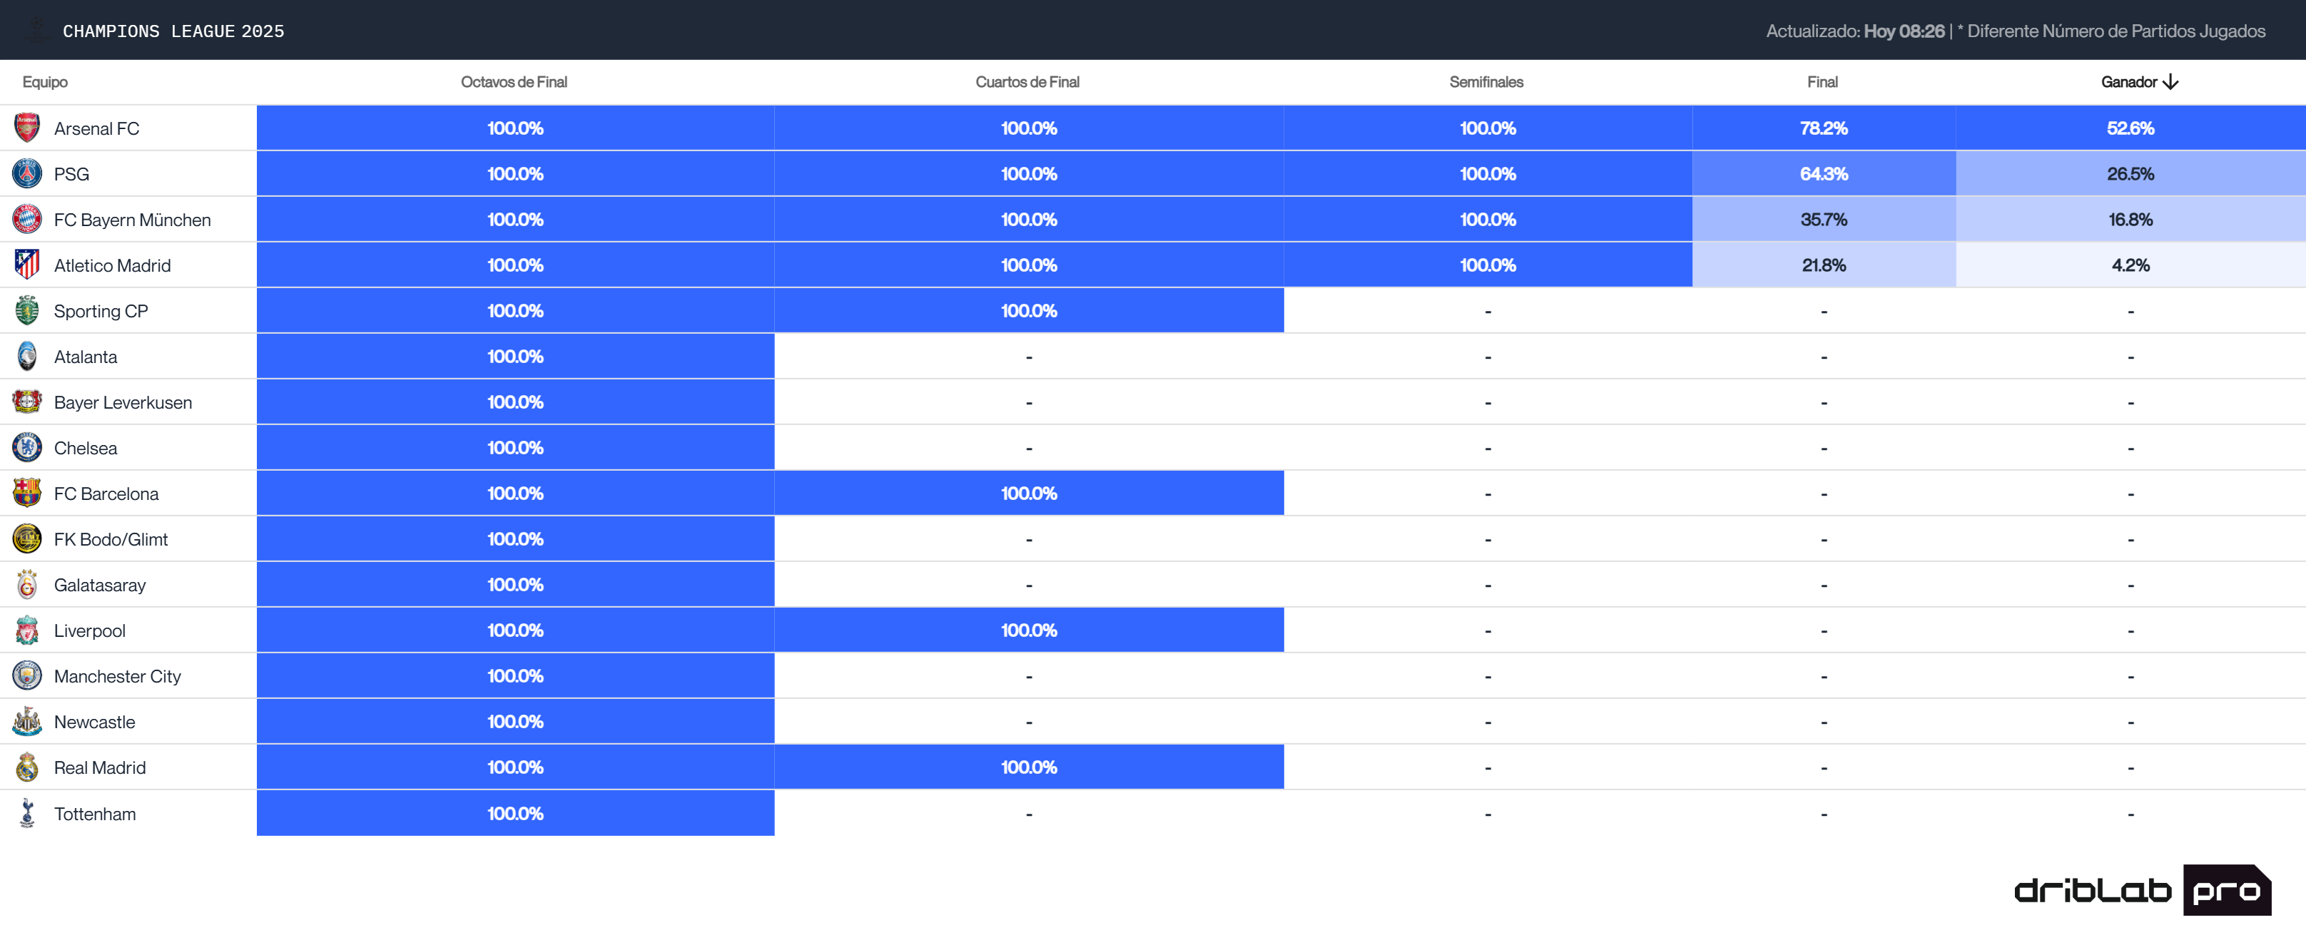Click the Chelsea club crest
The height and width of the screenshot is (950, 2306).
click(27, 447)
